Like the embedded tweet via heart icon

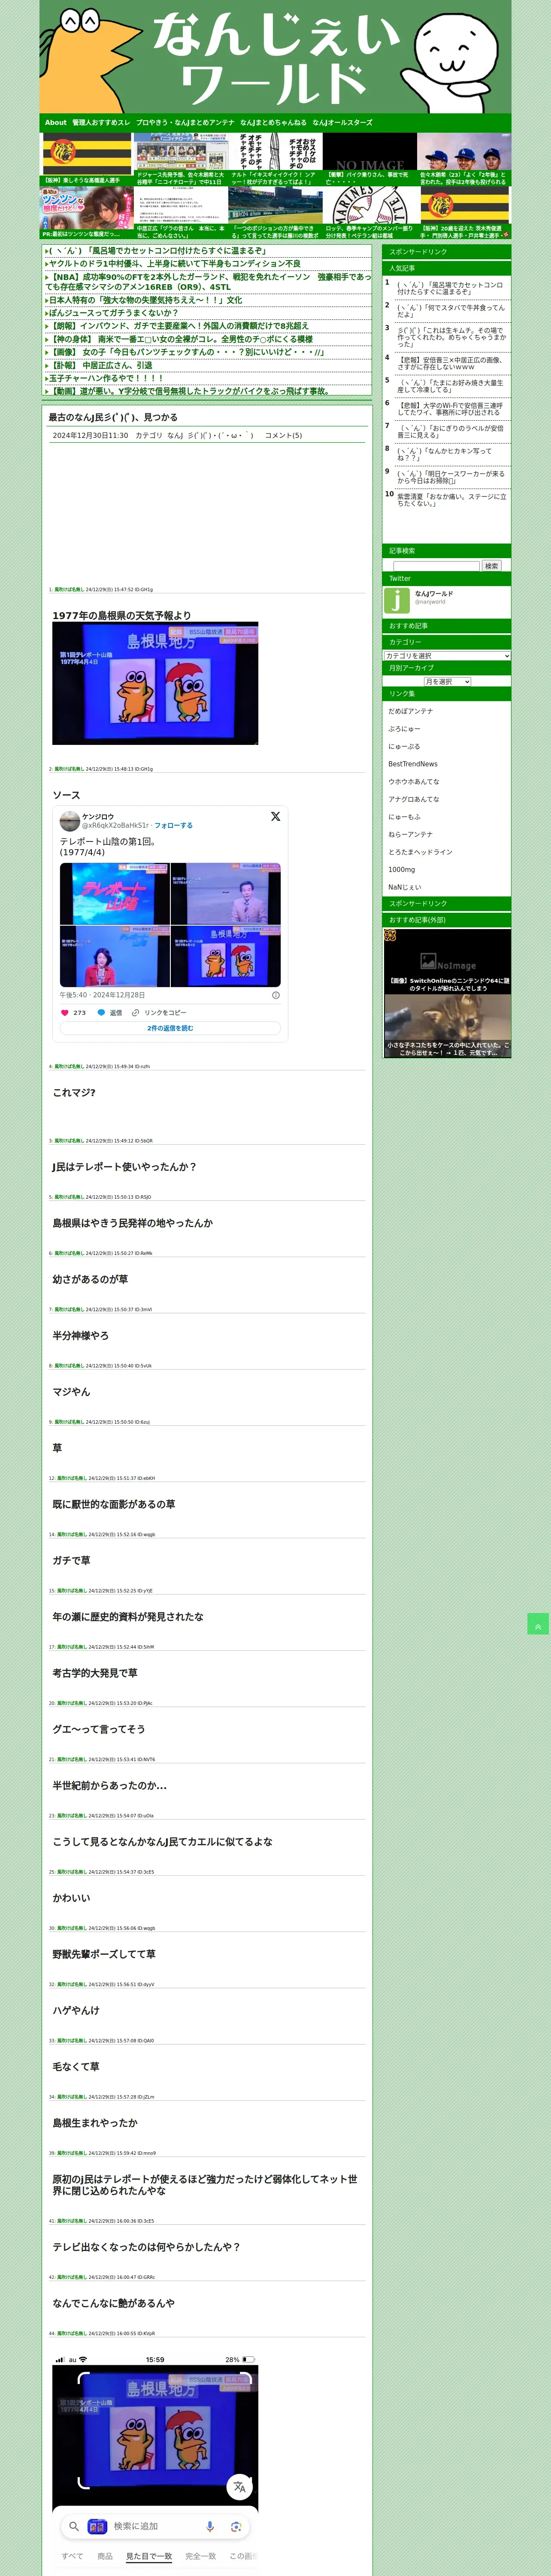tap(65, 1012)
